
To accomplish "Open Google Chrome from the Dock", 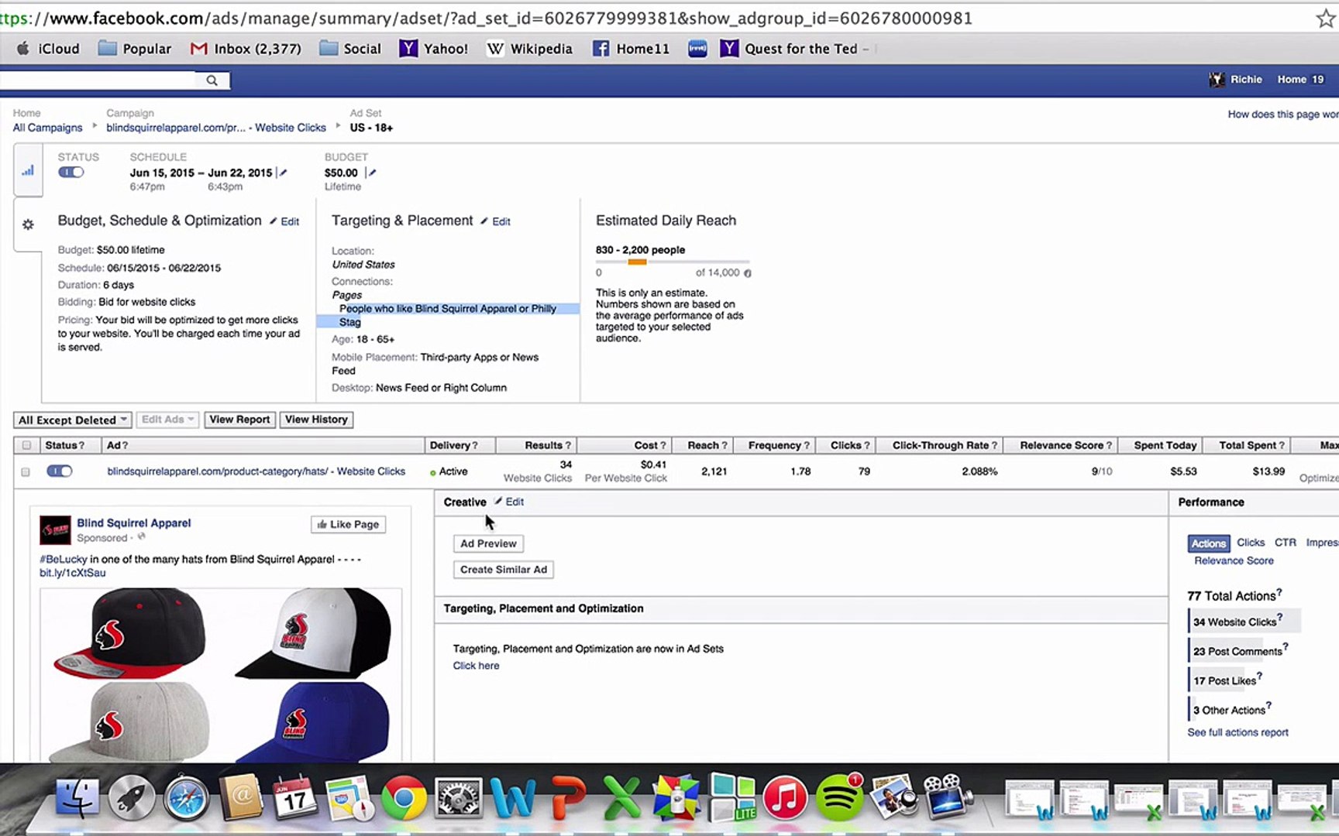I will 404,797.
